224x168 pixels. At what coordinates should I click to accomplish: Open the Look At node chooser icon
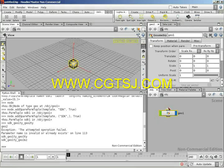(x=212, y=80)
